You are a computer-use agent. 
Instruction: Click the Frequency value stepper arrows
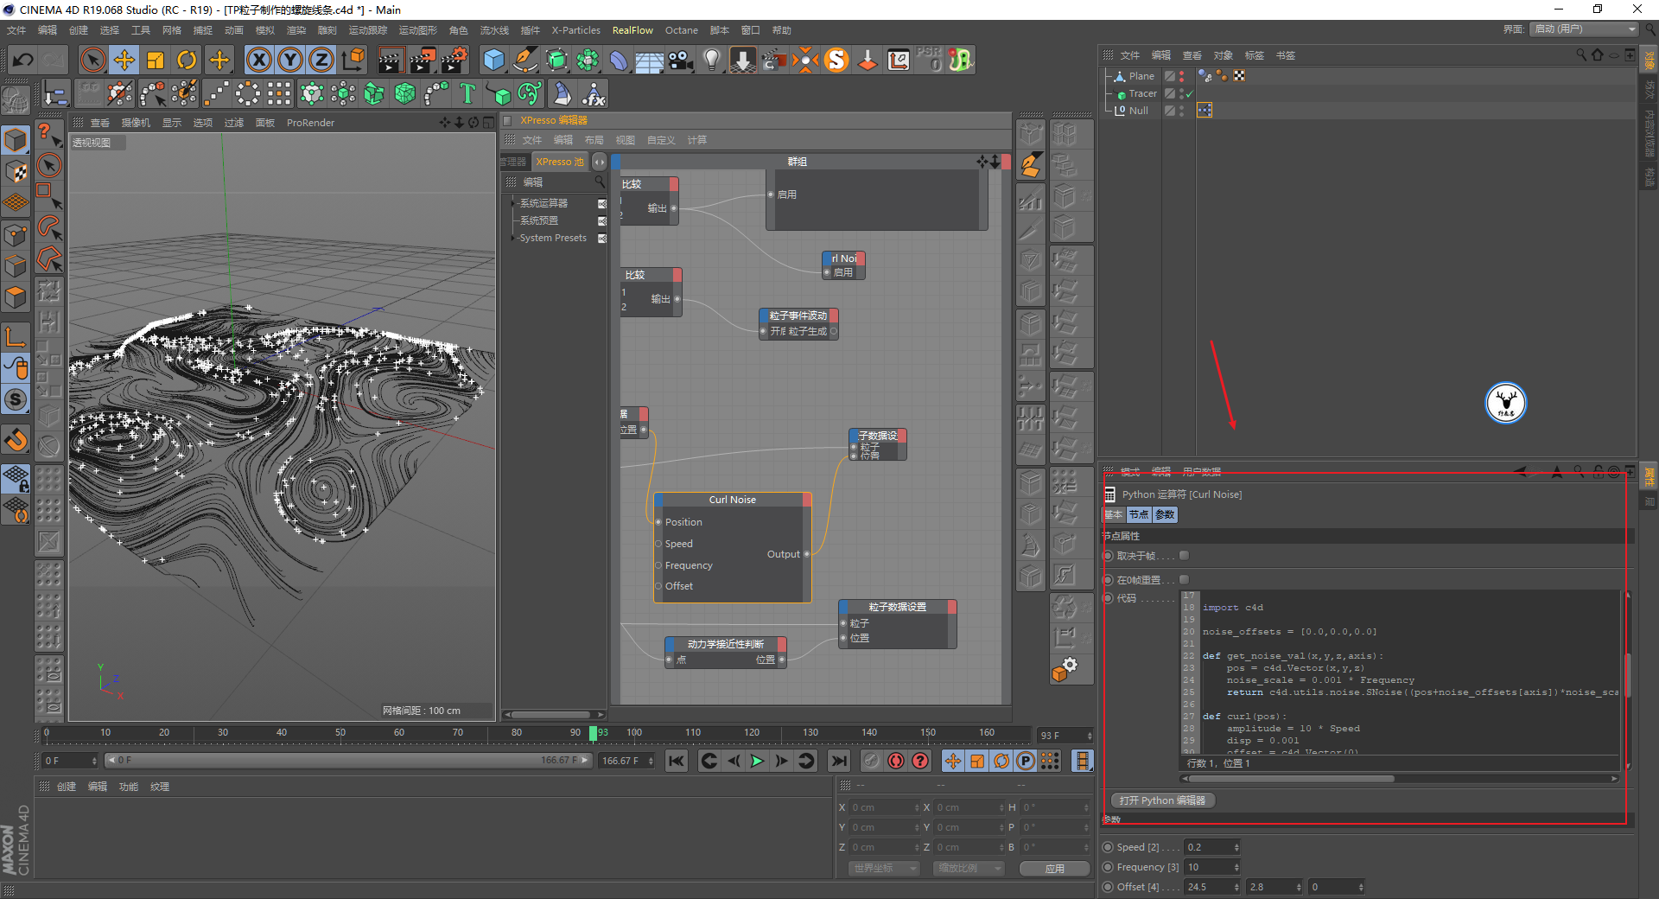coord(1236,867)
